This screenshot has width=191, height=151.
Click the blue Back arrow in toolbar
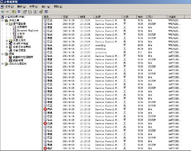[2, 12]
